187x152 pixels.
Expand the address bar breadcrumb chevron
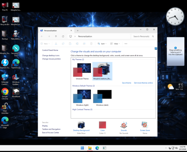click(x=75, y=36)
